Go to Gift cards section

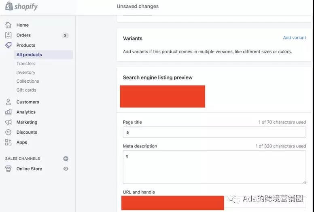pyautogui.click(x=26, y=90)
